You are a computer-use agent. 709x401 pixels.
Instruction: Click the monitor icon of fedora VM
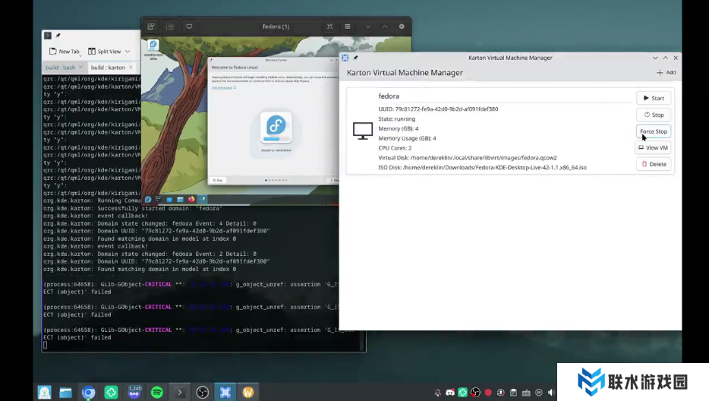click(362, 131)
